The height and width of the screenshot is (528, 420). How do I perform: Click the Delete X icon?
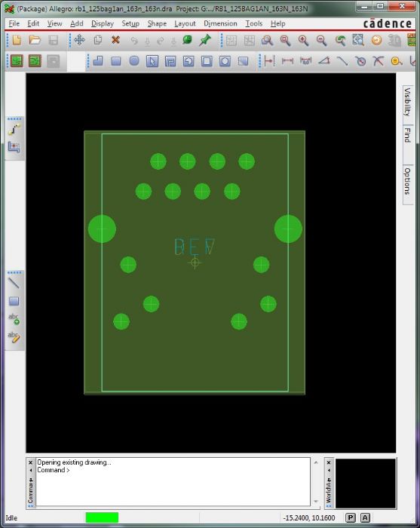(x=115, y=41)
